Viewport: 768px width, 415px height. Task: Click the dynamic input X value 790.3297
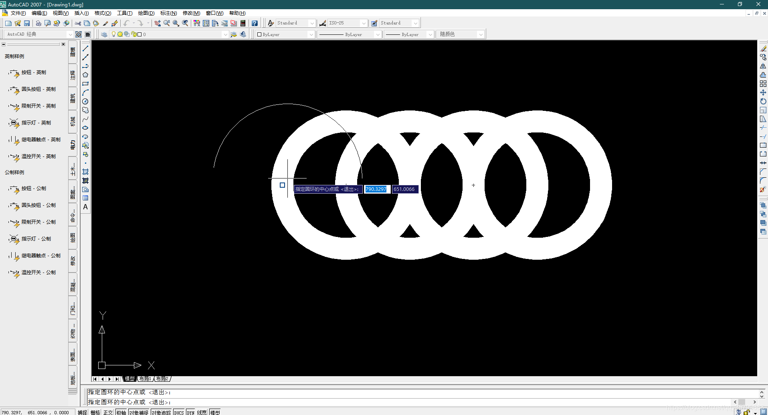tap(376, 189)
